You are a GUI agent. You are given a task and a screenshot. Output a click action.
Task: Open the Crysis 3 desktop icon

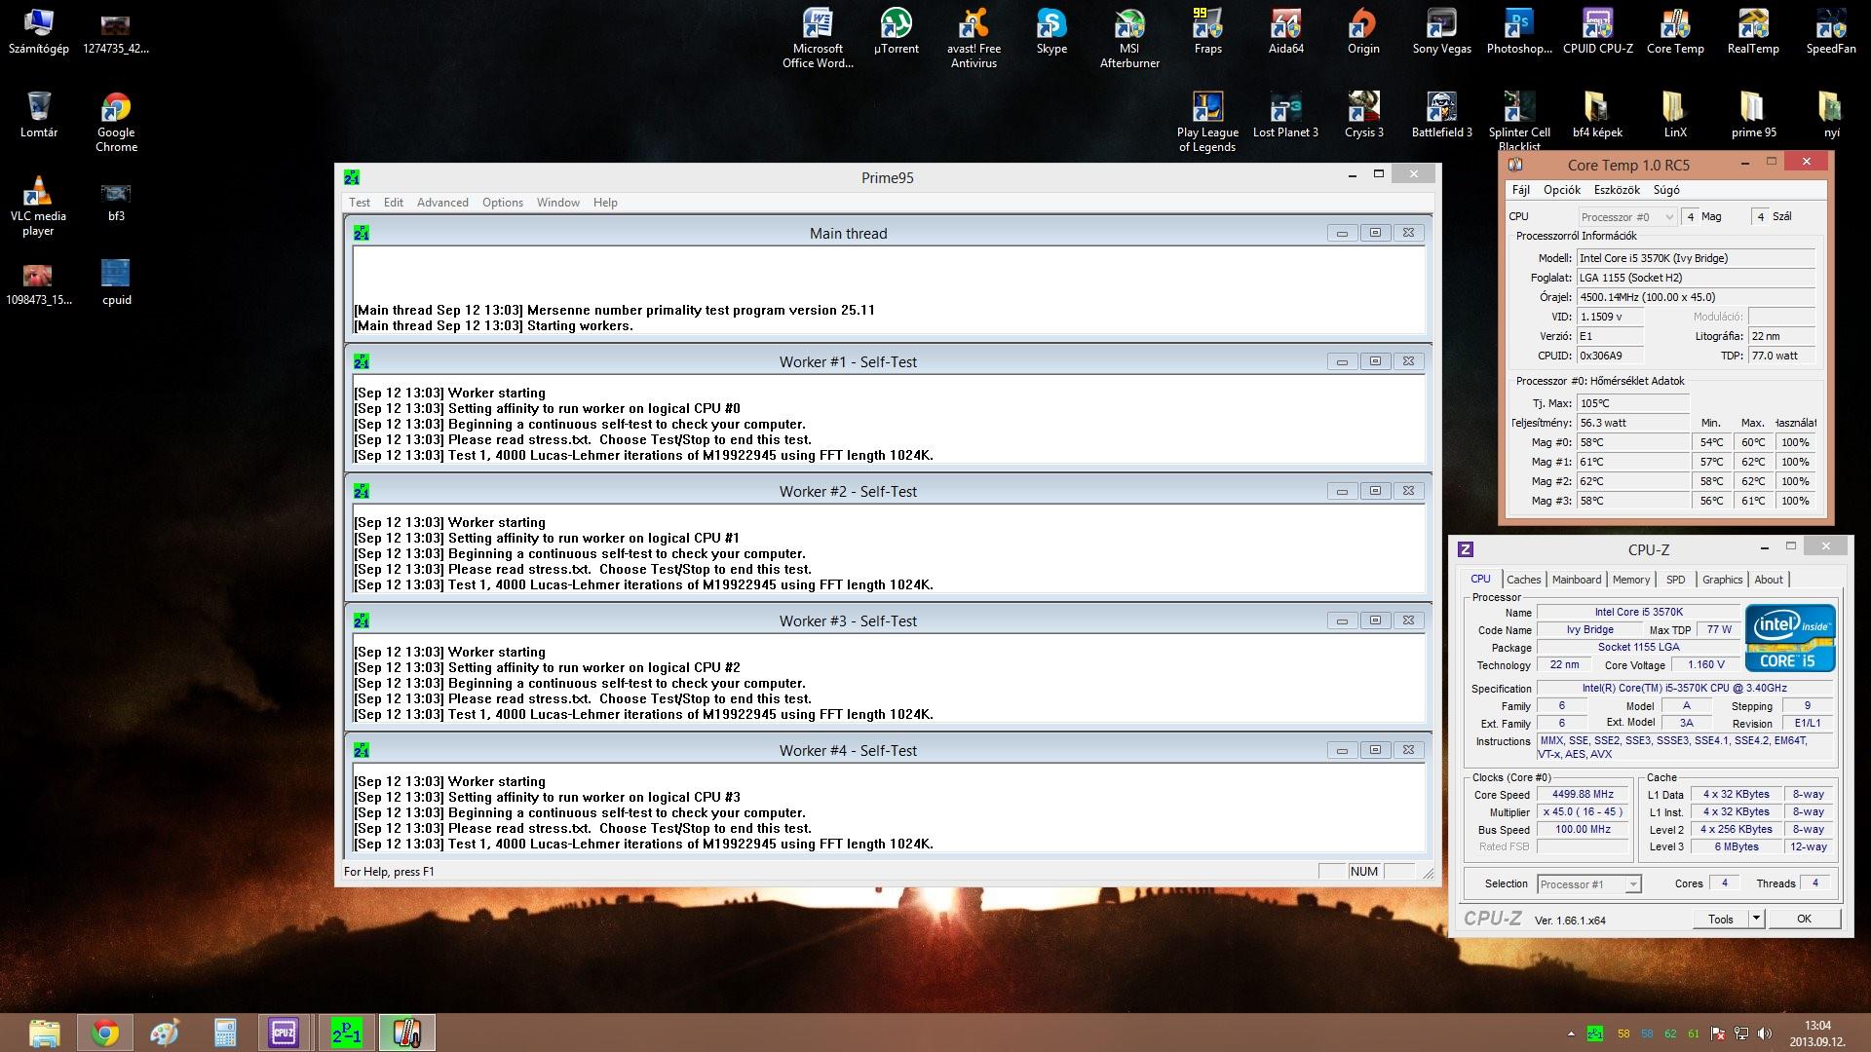click(1363, 115)
